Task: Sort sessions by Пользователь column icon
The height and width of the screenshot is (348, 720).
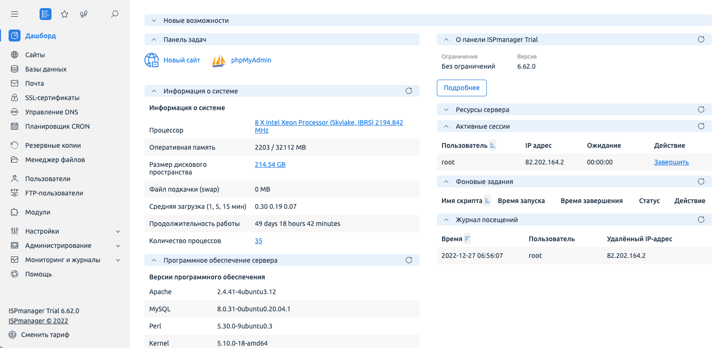Action: tap(493, 145)
